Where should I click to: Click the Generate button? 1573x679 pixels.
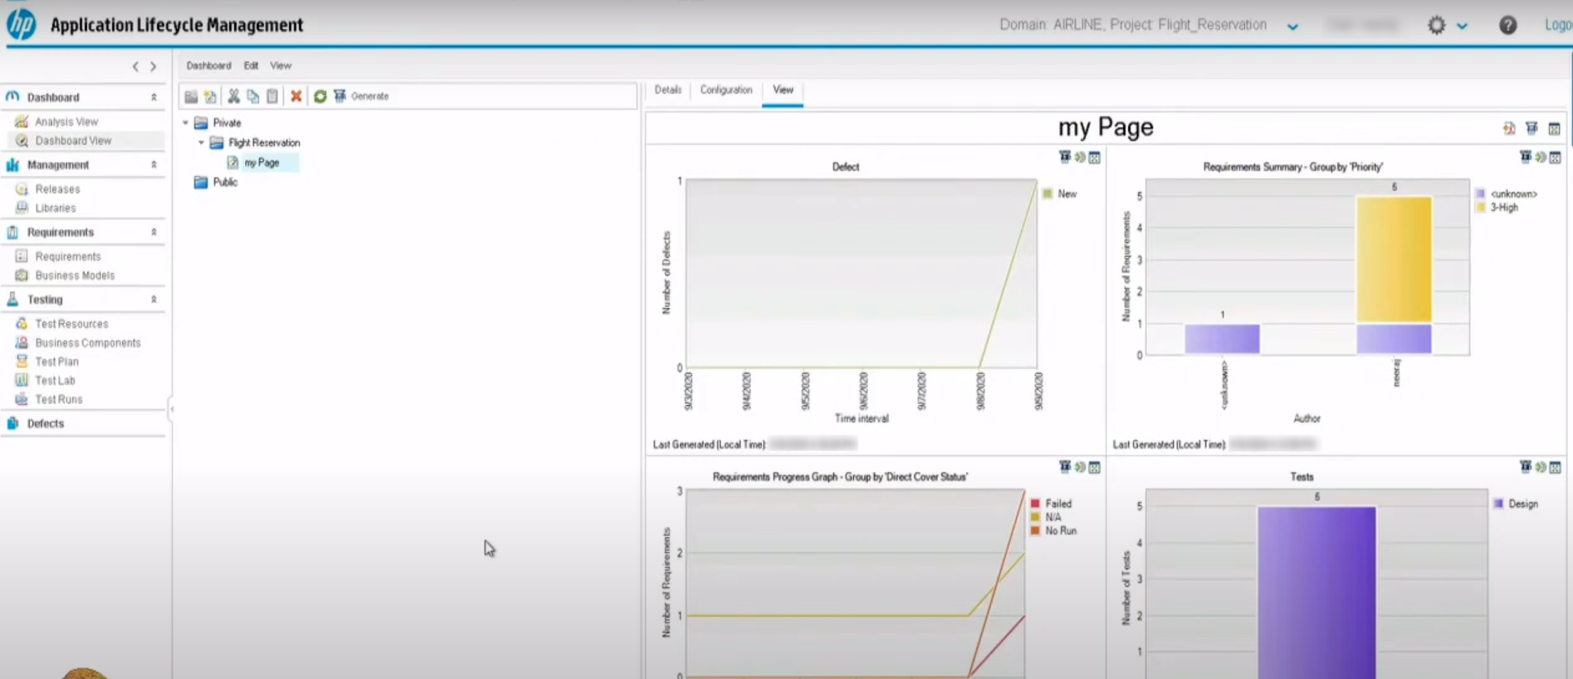click(361, 96)
